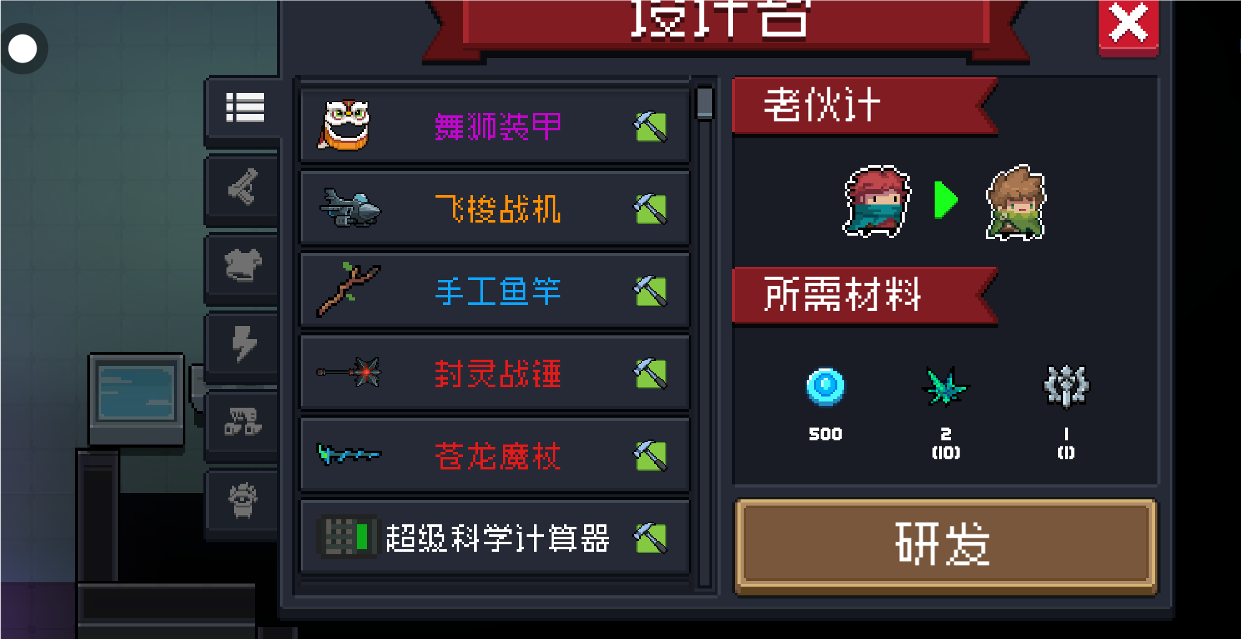Image resolution: width=1241 pixels, height=639 pixels.
Task: Select the list view category tab
Action: [x=244, y=108]
